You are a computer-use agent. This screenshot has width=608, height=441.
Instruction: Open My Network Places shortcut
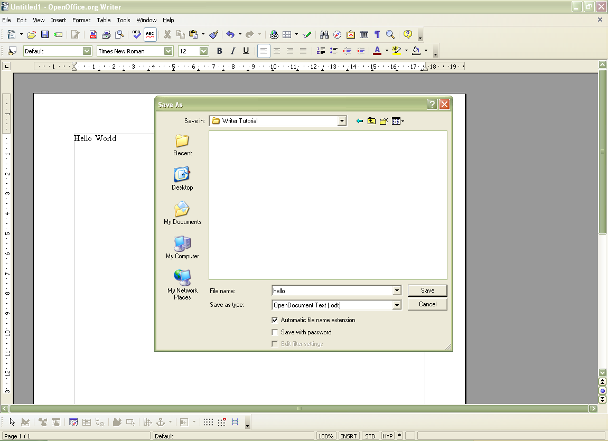click(182, 285)
